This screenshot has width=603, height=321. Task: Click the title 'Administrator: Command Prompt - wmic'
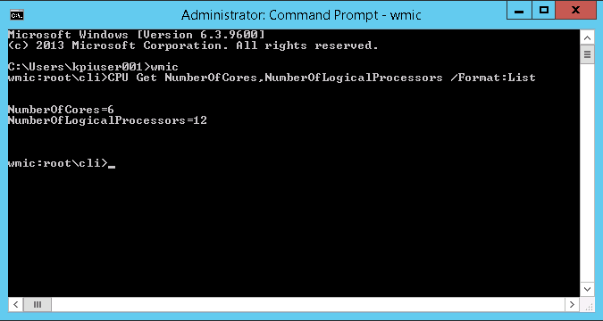tap(301, 15)
